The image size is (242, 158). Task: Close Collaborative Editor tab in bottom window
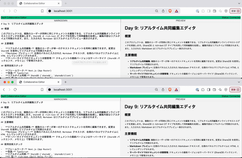pyautogui.click(x=58, y=82)
